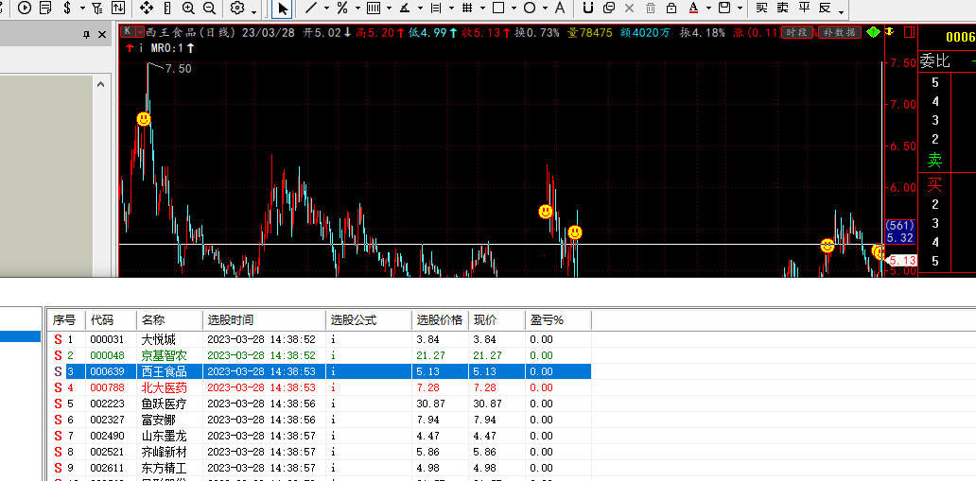Sort by 盈亏% column header
Image resolution: width=976 pixels, height=481 pixels.
click(x=558, y=320)
